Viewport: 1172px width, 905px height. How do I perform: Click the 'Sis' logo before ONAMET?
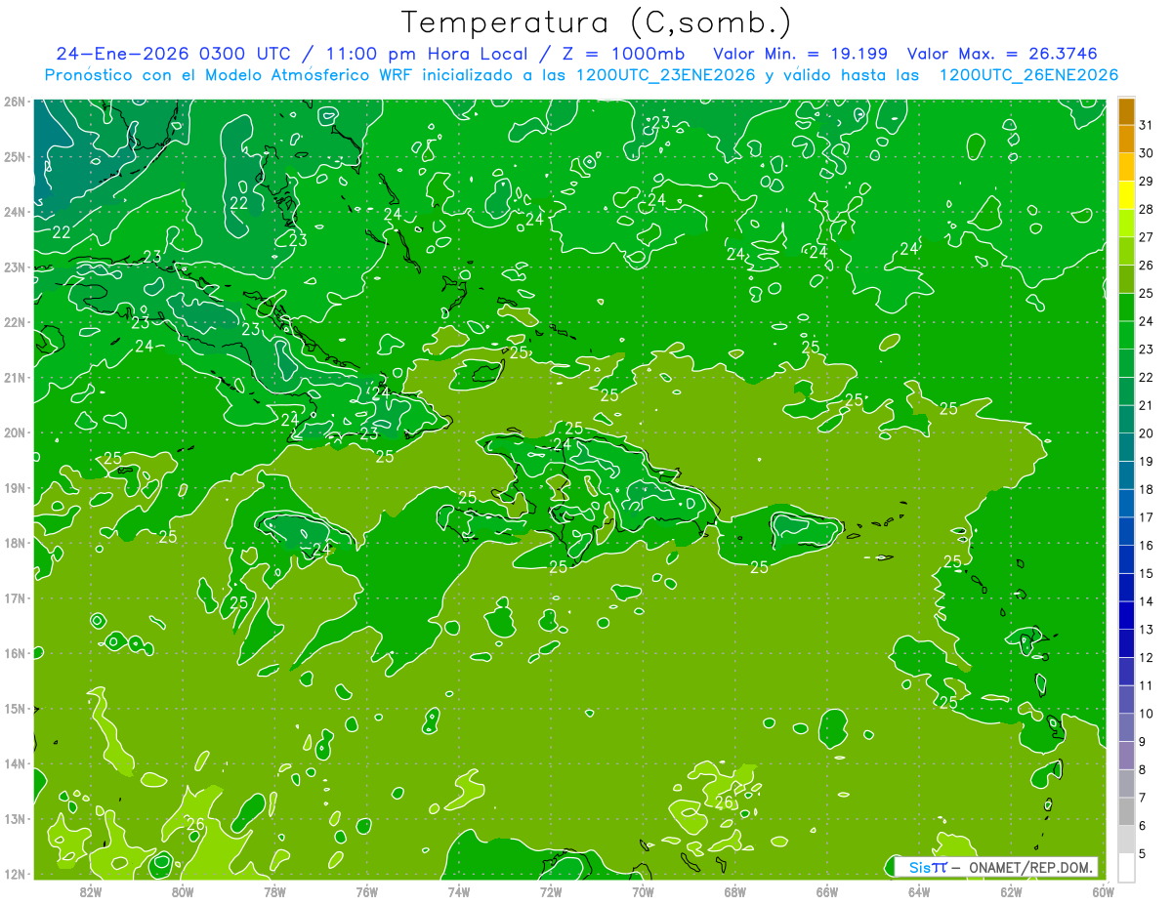(x=920, y=867)
